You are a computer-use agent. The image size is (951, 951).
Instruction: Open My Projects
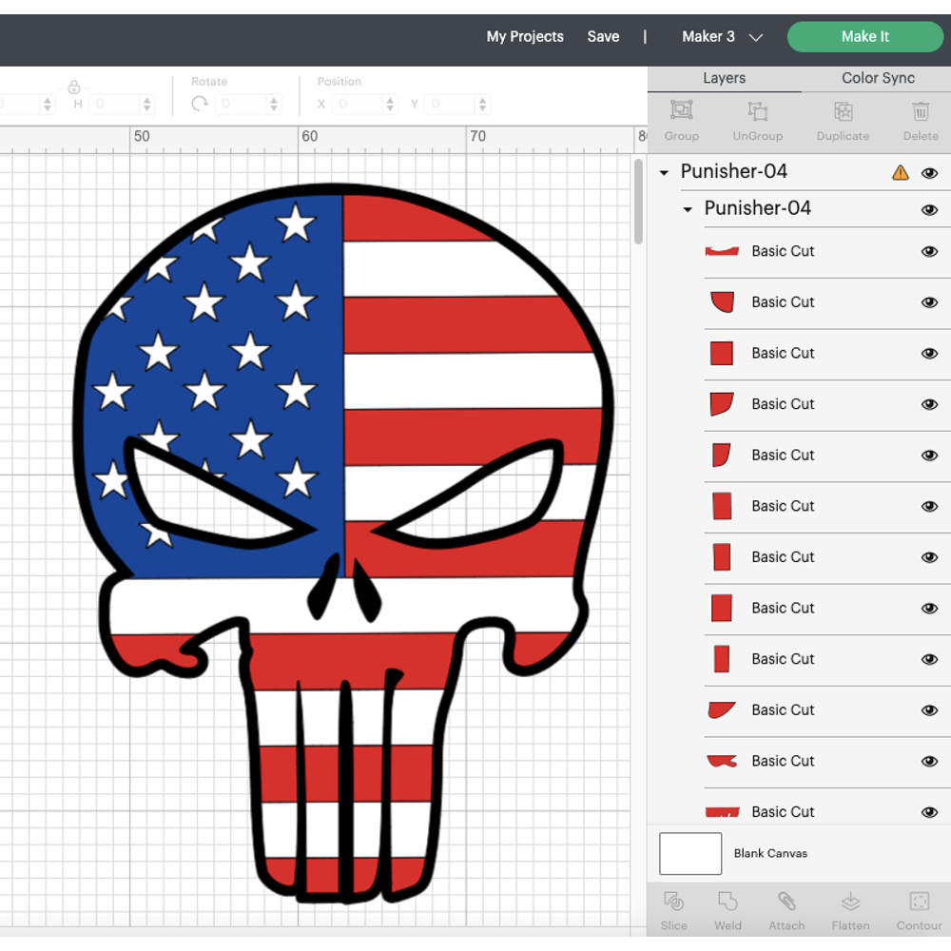pyautogui.click(x=525, y=36)
